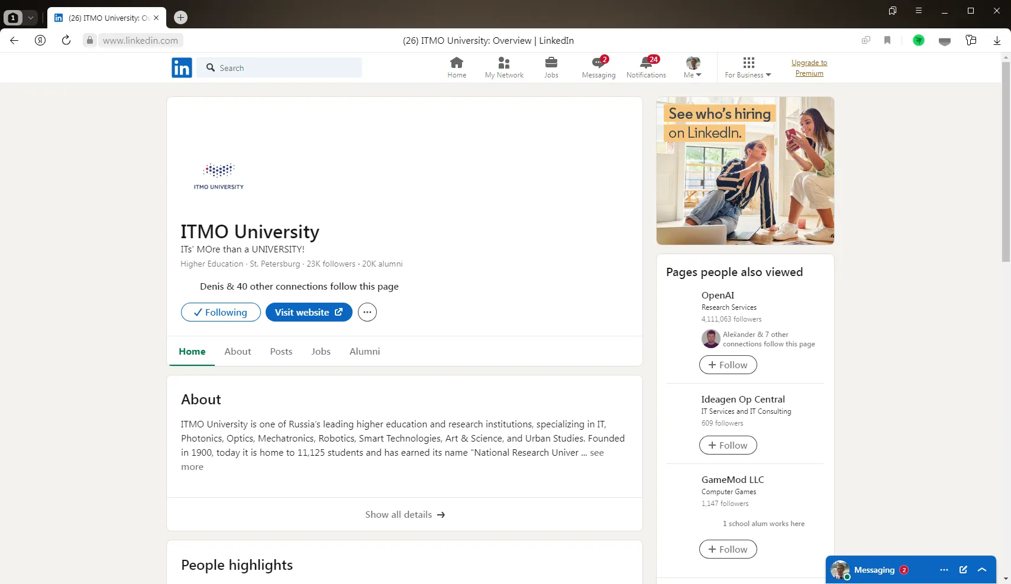Close the ITMO University tab
This screenshot has width=1011, height=584.
tap(156, 18)
